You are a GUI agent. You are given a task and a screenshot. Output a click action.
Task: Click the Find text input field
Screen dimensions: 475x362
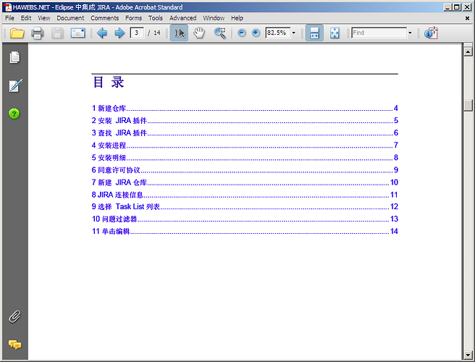[378, 33]
